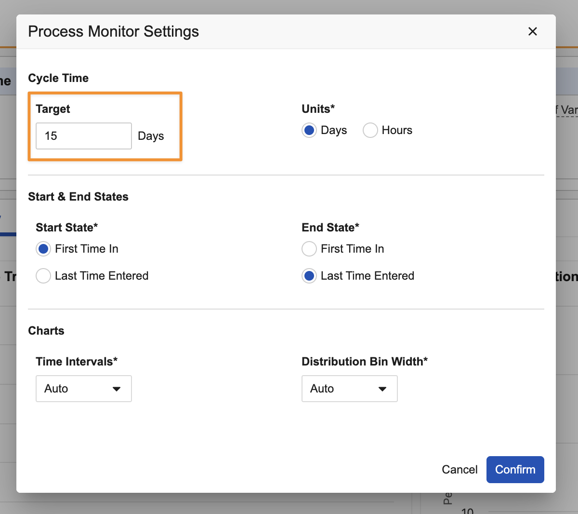
Task: Click the Distribution Bin Width caret arrow
Action: coord(382,389)
